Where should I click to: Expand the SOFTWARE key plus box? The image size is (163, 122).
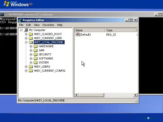[31, 58]
